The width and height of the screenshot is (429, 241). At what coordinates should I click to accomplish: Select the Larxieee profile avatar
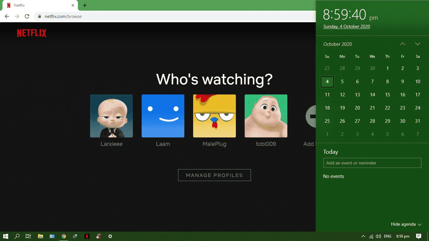tap(111, 116)
